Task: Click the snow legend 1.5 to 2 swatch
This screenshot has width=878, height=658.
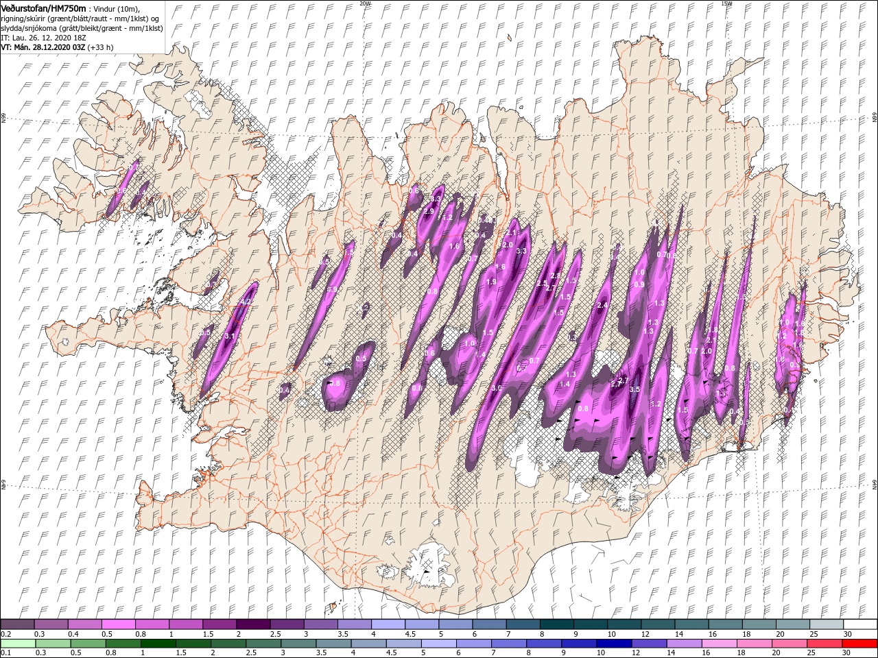Action: coord(219,624)
